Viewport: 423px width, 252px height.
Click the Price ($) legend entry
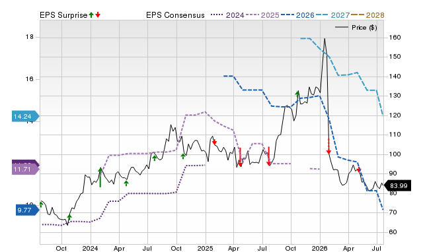[x=356, y=28]
